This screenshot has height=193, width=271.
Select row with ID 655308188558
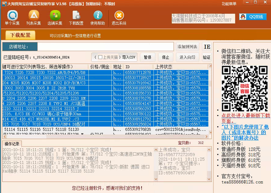[x=105, y=88]
